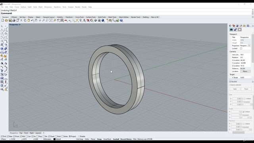Click the Cut scissors icon
254x143 pixels.
pos(21,20)
